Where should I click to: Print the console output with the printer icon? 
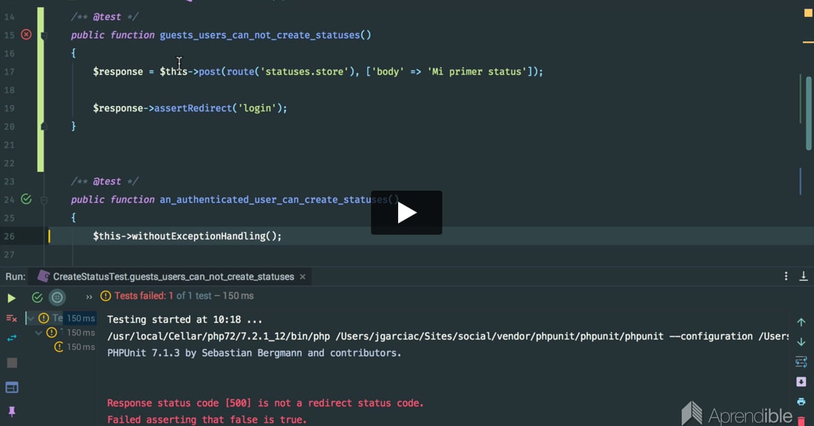coord(801,402)
